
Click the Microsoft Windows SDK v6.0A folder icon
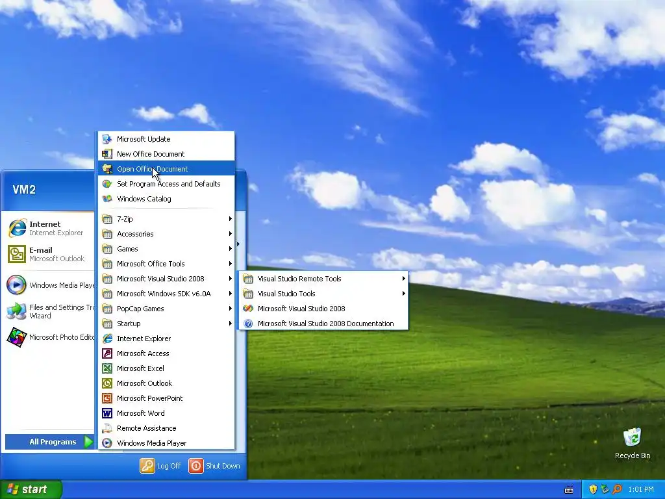tap(107, 294)
